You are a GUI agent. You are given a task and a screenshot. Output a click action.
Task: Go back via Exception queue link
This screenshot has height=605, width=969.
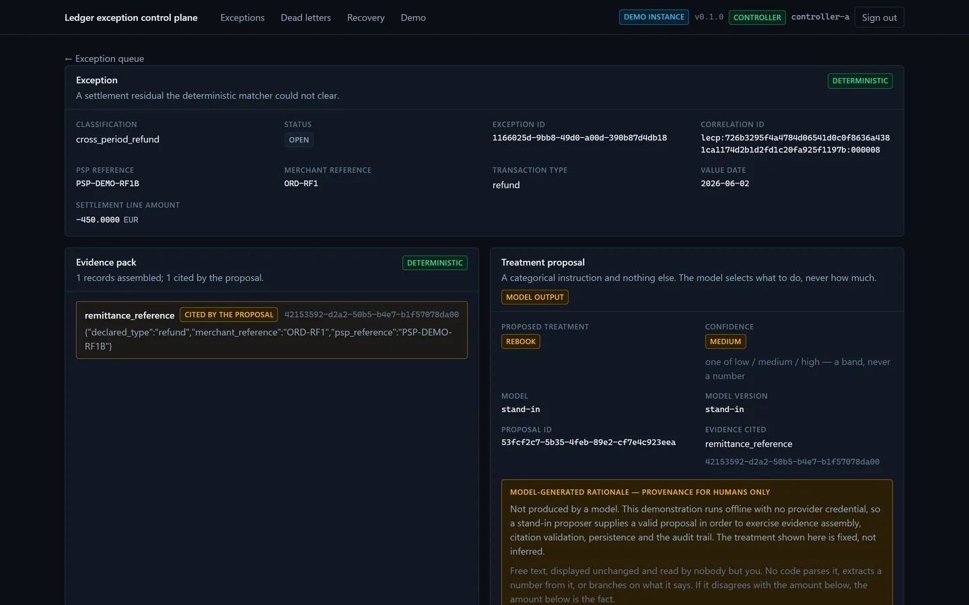(104, 58)
